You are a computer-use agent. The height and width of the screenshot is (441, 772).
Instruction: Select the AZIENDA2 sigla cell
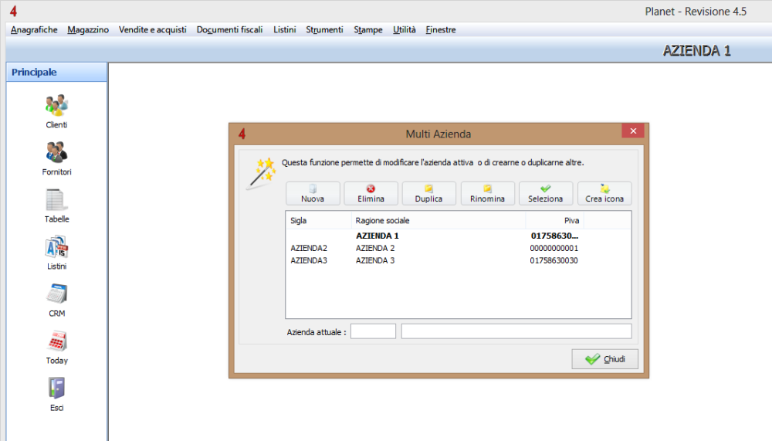(309, 248)
